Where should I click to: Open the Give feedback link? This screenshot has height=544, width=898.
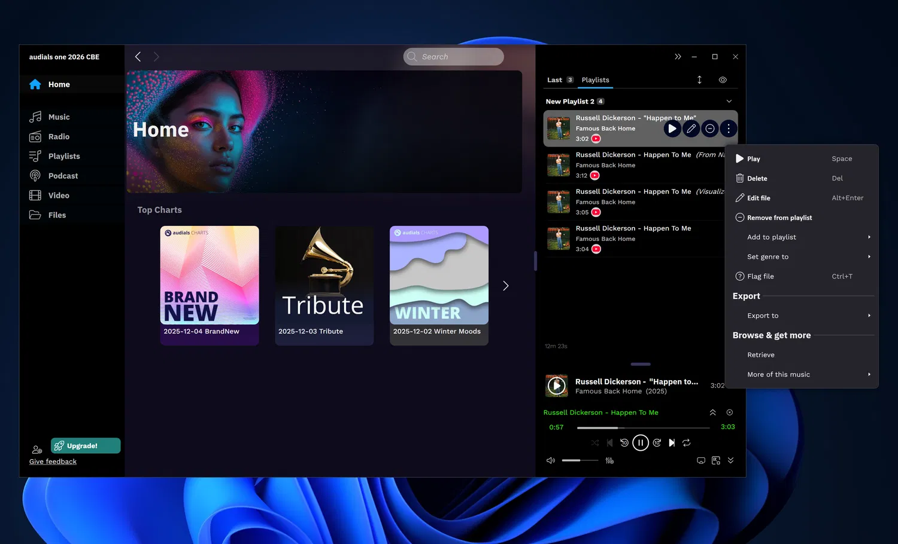(x=53, y=462)
